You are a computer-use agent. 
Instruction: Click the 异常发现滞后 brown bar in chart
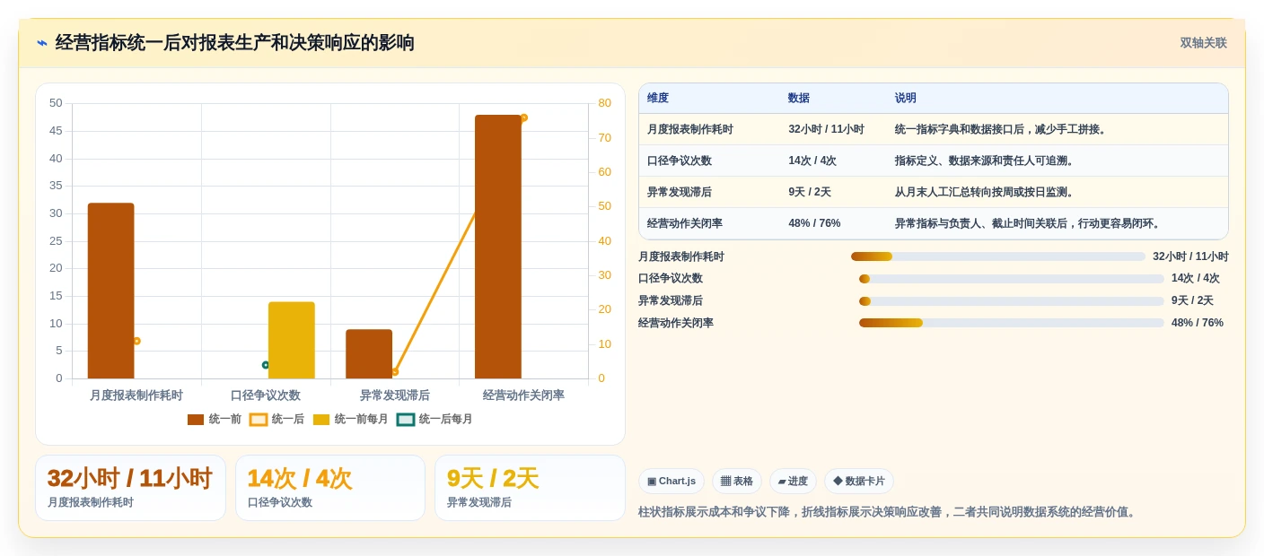(369, 353)
